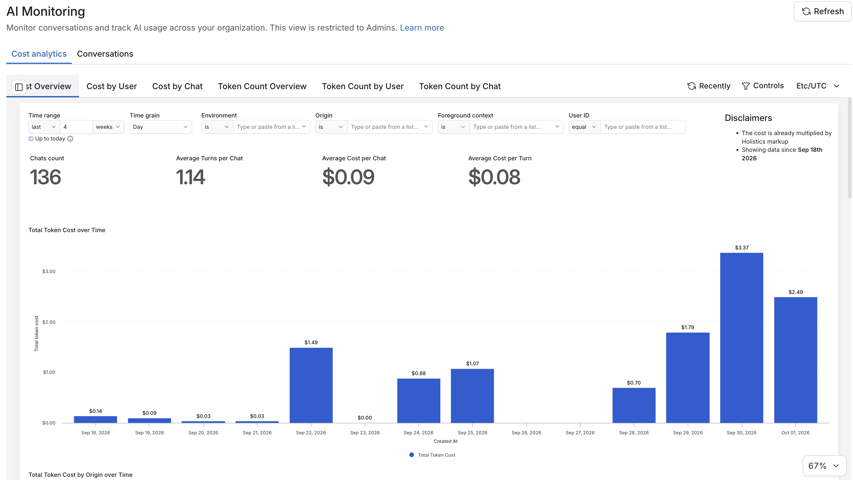Click the dashboard vertical scrollbar

pos(849,148)
